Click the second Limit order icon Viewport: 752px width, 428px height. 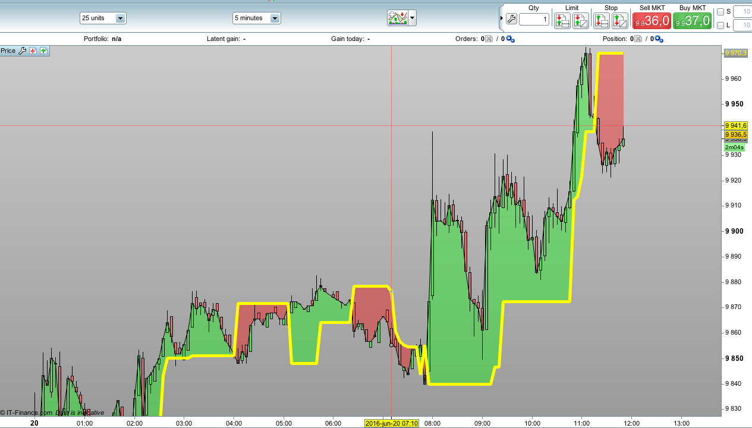581,21
